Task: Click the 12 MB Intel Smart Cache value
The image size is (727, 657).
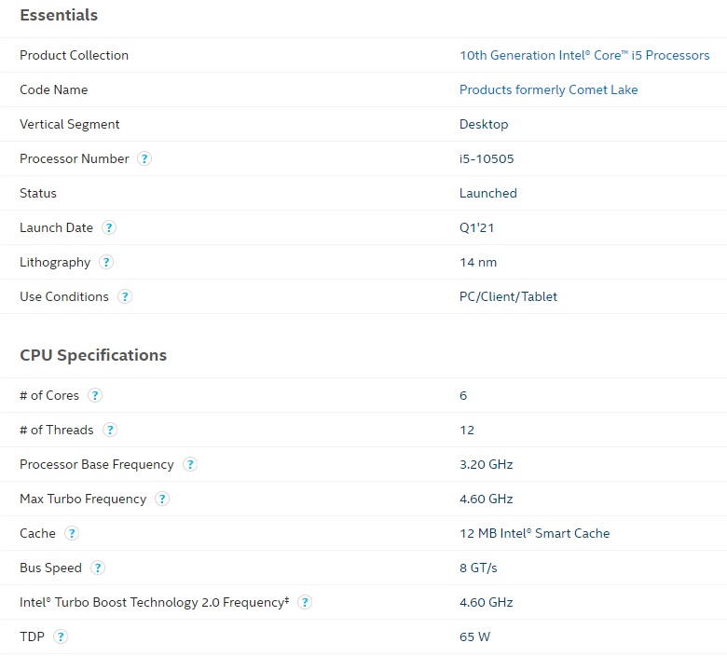Action: (534, 533)
